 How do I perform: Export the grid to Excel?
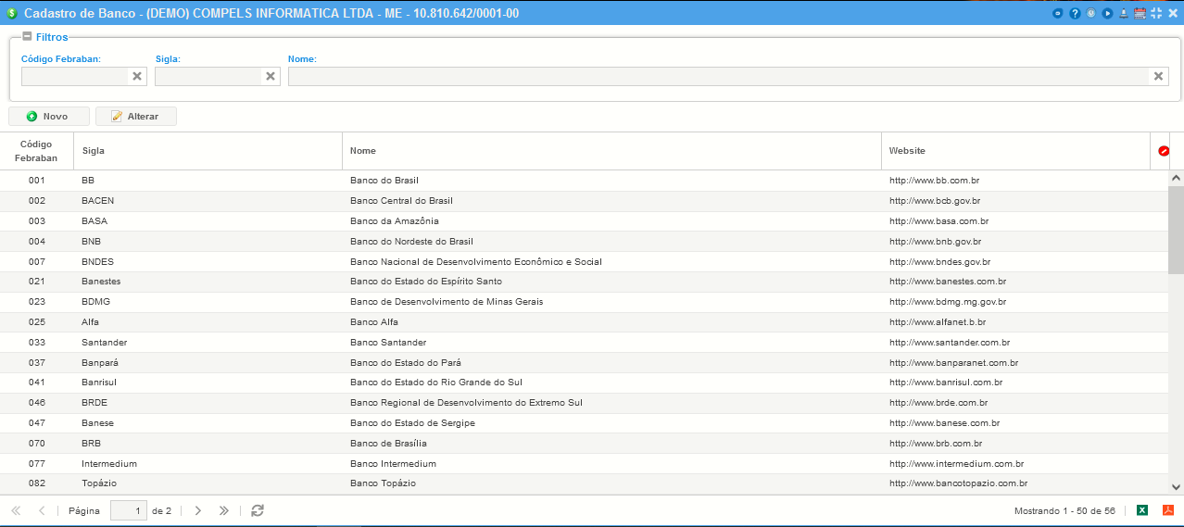(x=1142, y=510)
